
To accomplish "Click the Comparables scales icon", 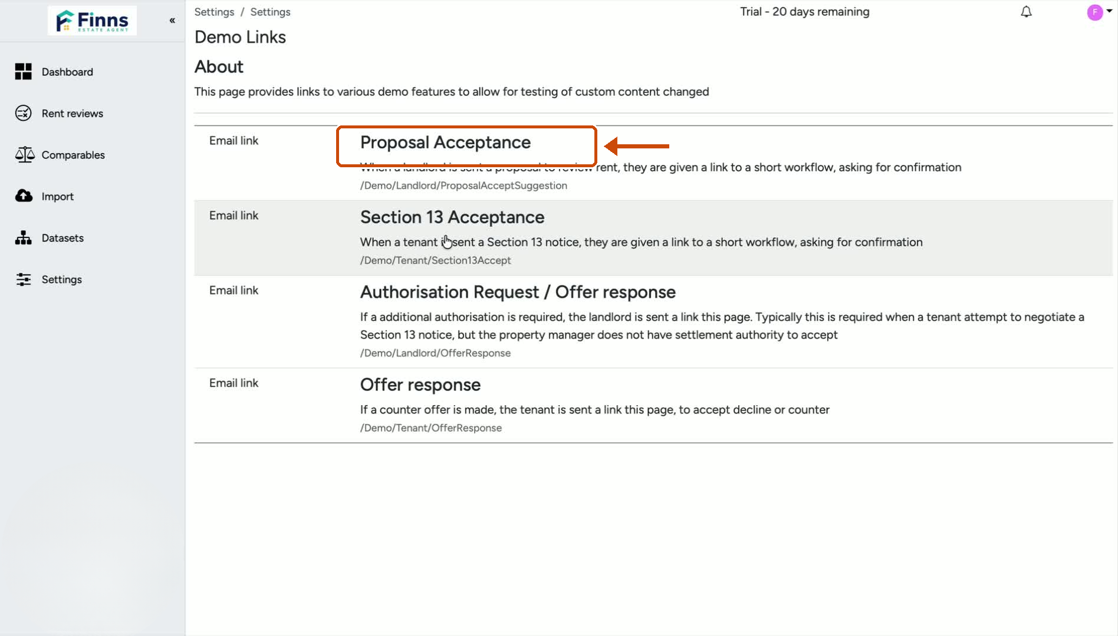I will tap(25, 155).
